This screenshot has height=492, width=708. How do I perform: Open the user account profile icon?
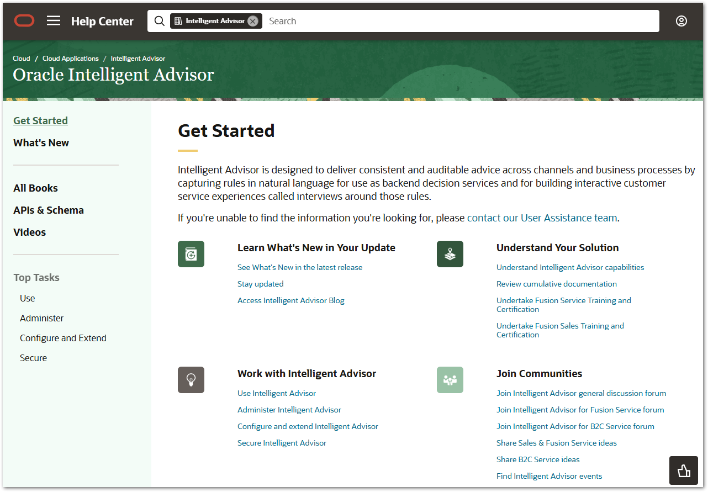[681, 21]
